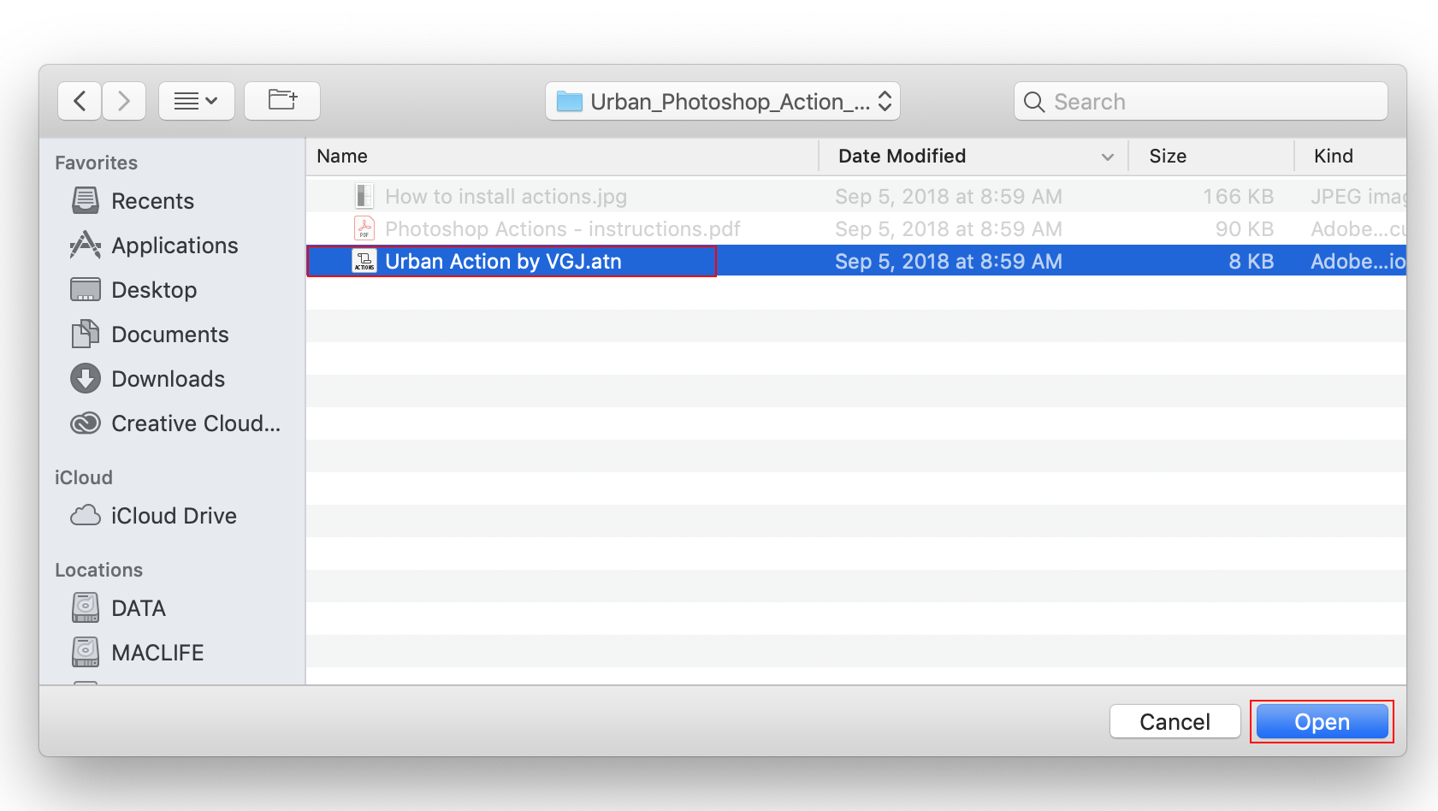This screenshot has height=811, width=1438.
Task: Select Downloads in the Favorites sidebar
Action: 168,379
